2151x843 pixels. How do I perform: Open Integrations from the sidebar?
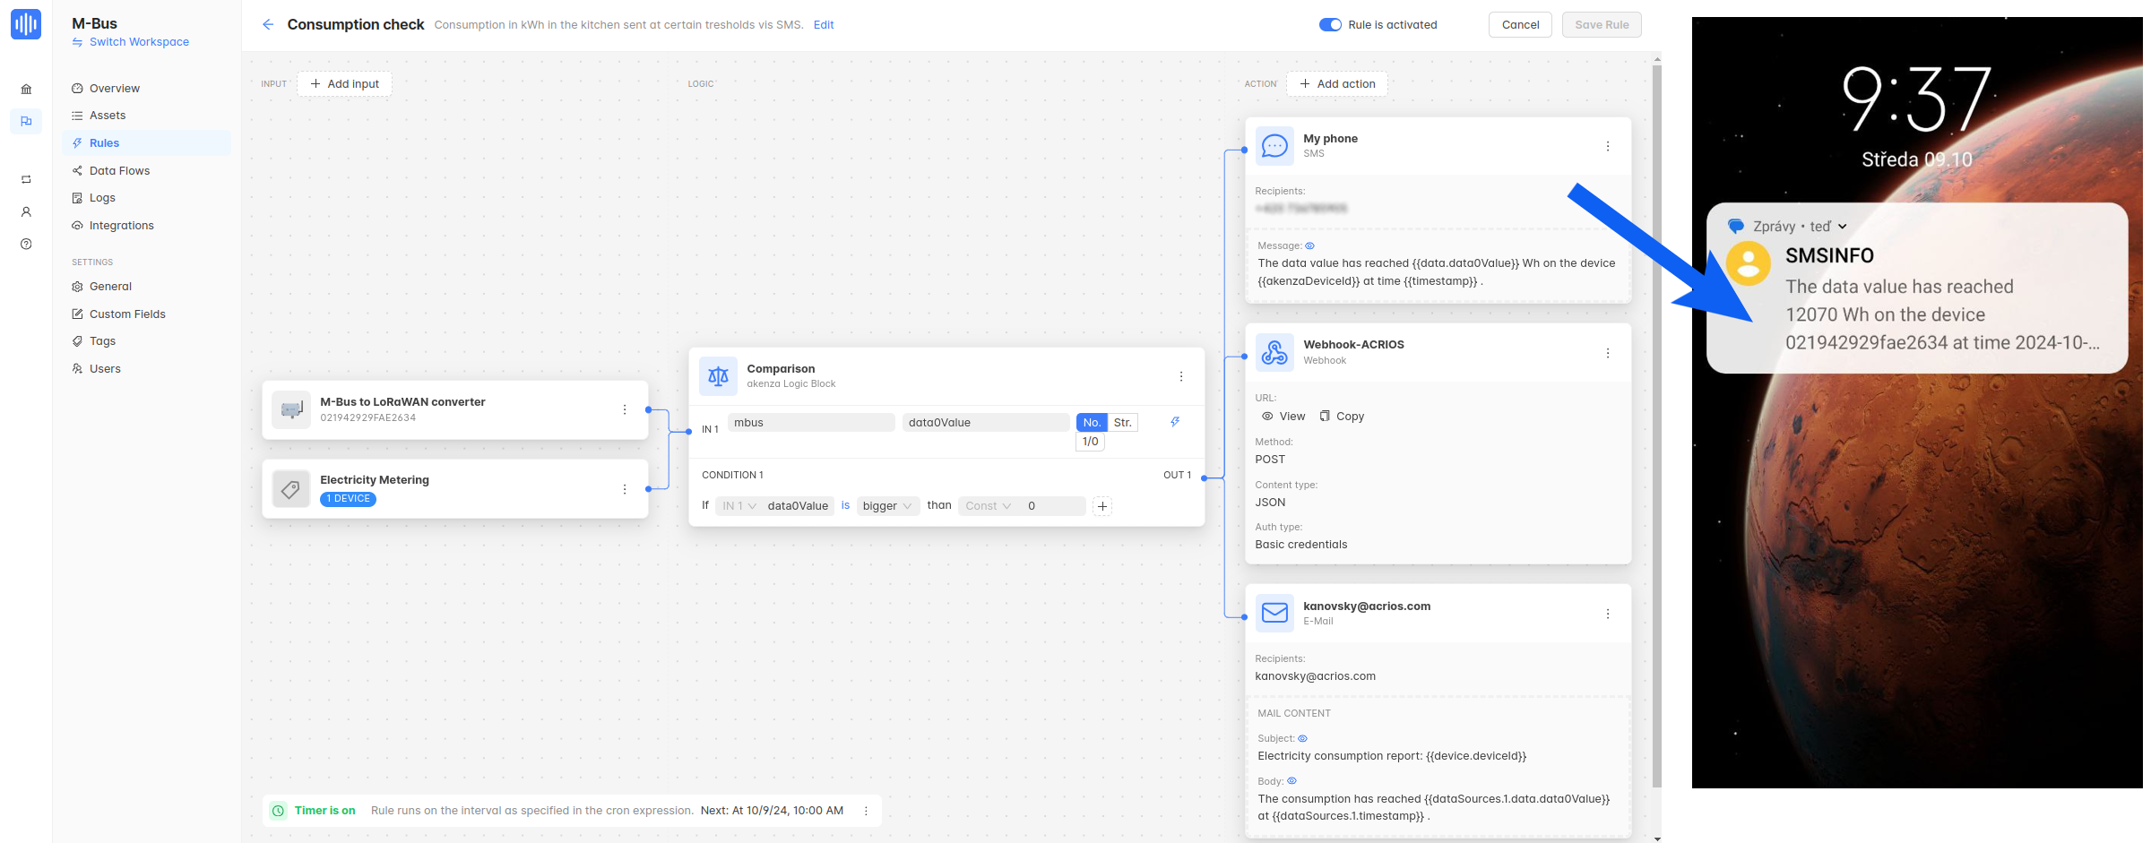pyautogui.click(x=121, y=226)
